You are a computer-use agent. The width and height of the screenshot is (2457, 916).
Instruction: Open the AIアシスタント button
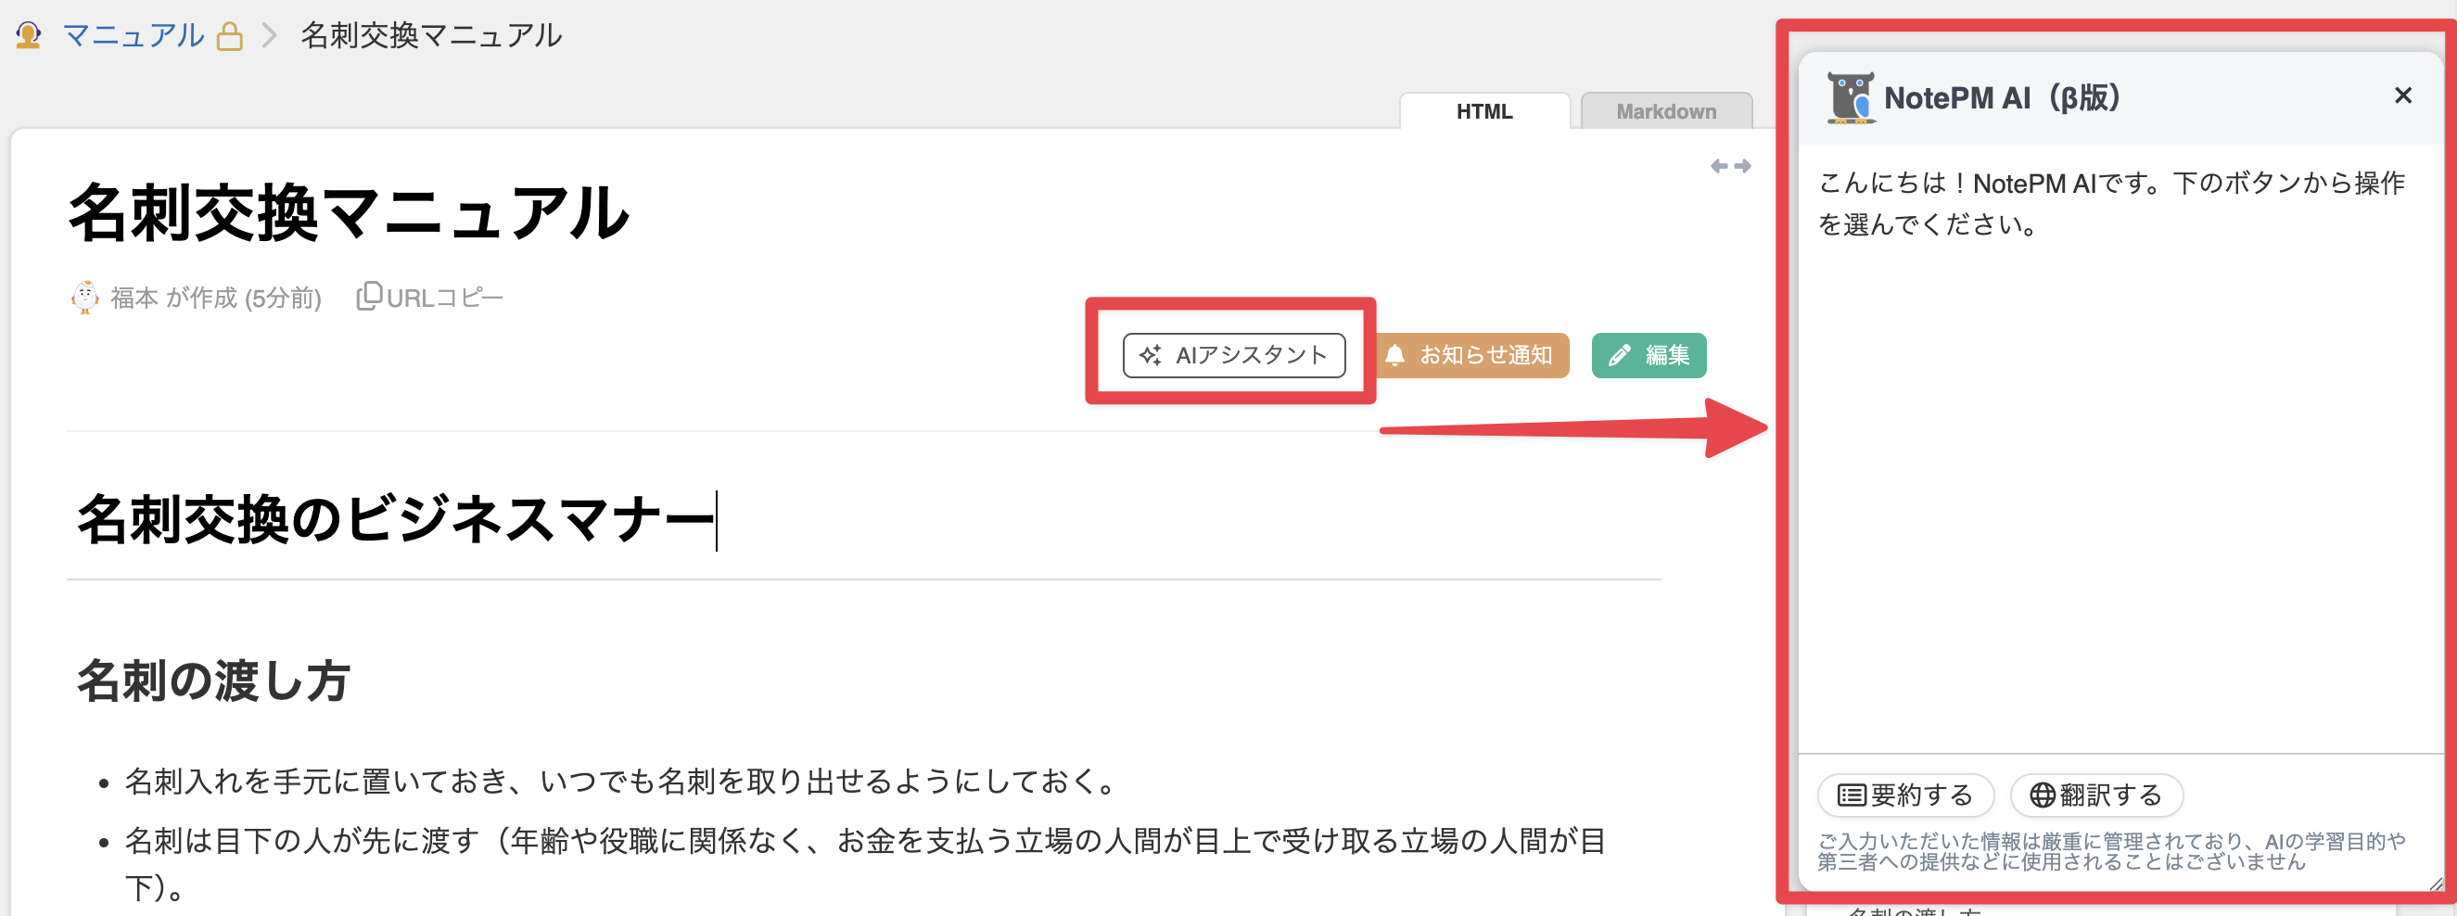(x=1233, y=355)
